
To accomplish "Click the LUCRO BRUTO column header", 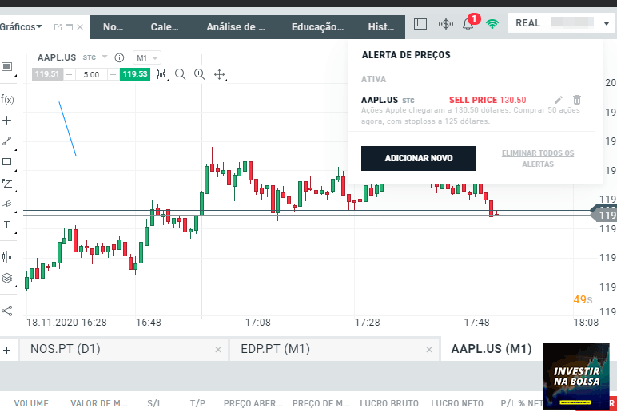I will pos(389,403).
